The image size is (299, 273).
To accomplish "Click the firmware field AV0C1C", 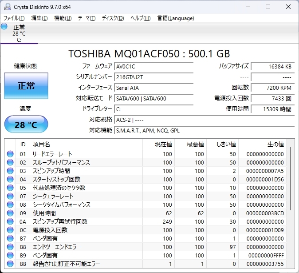I will [x=153, y=66].
